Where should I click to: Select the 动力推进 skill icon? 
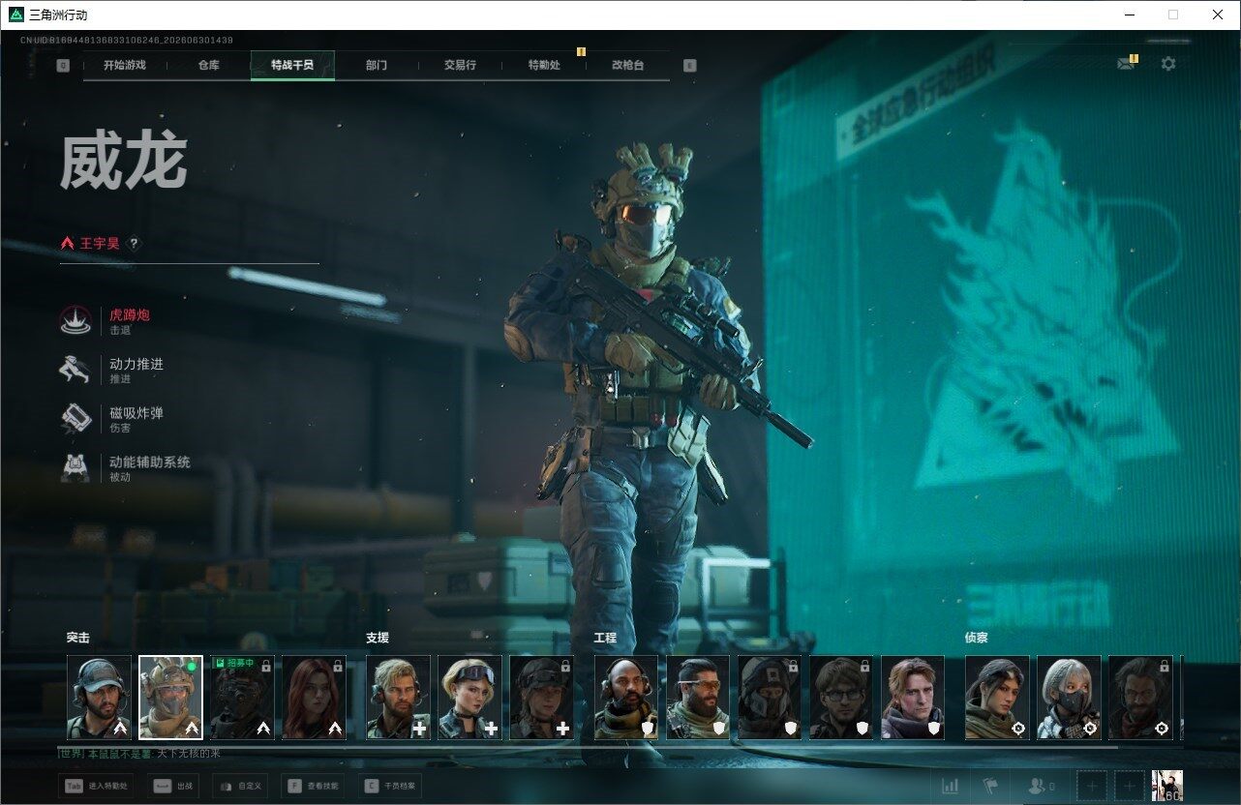tap(76, 371)
